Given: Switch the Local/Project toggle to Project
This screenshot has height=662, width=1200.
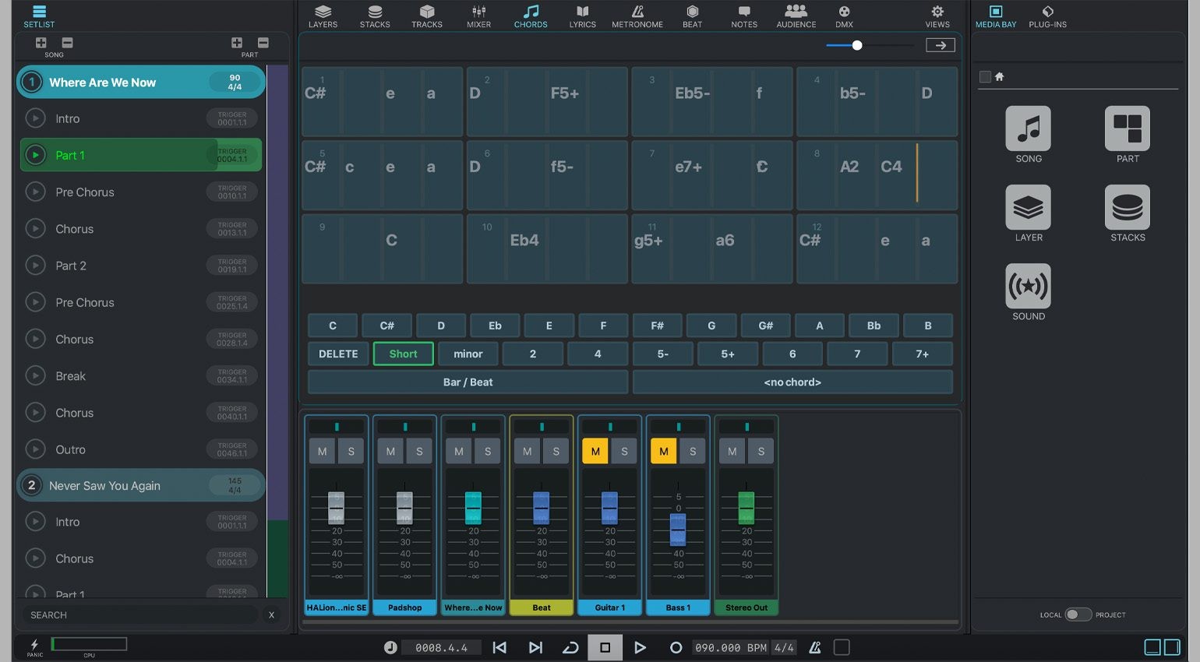Looking at the screenshot, I should pyautogui.click(x=1078, y=614).
